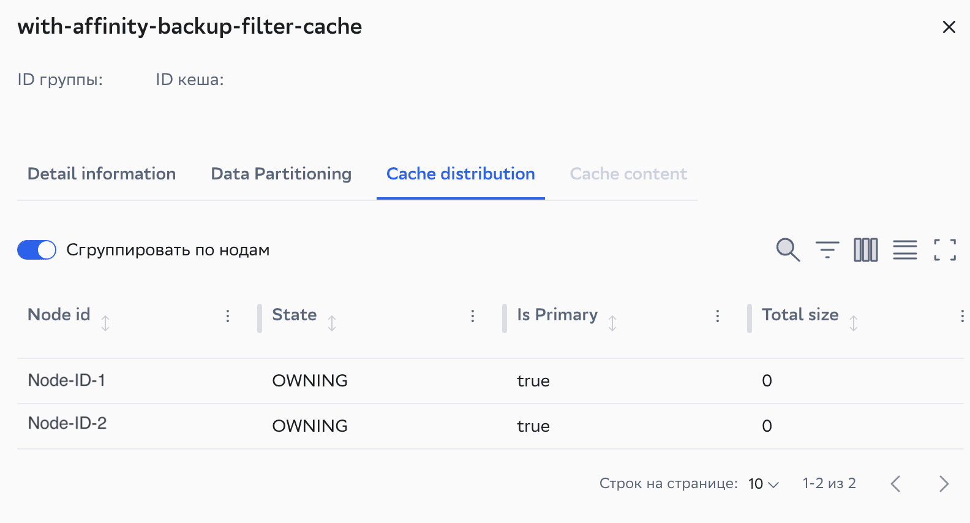Sort by Total size column
This screenshot has width=970, height=523.
point(854,323)
